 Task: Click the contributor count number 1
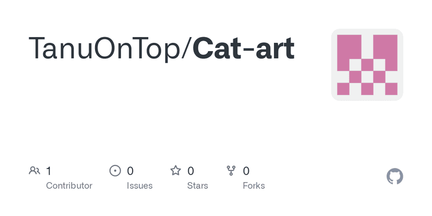tap(49, 171)
